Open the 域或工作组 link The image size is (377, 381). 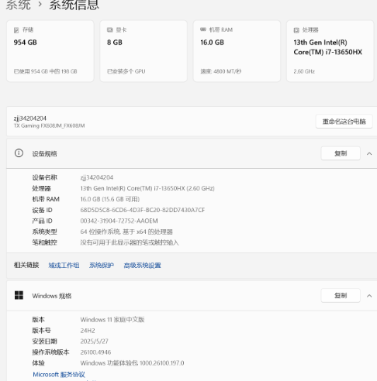(x=64, y=266)
